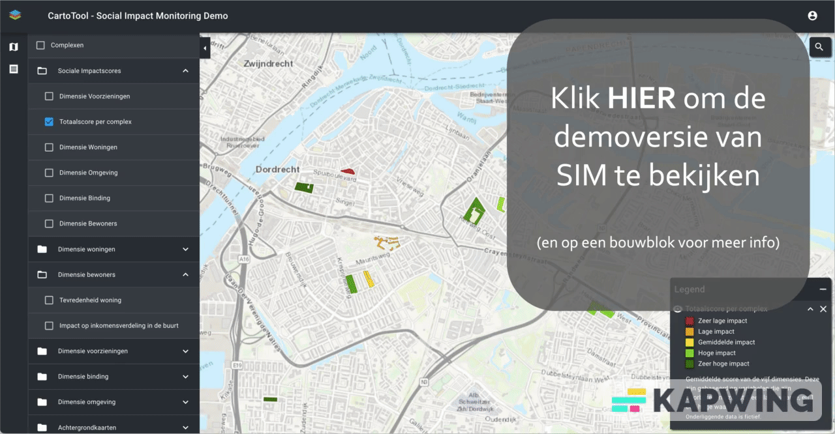
Task: Toggle eye visibility of Totaalscore per complex
Action: (x=678, y=309)
